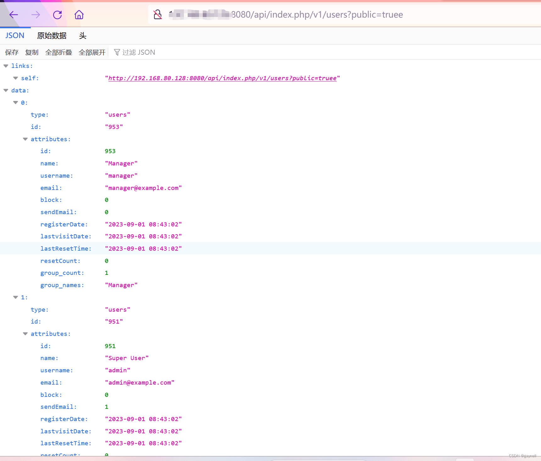
Task: Collapse the links node
Action: tap(6, 66)
